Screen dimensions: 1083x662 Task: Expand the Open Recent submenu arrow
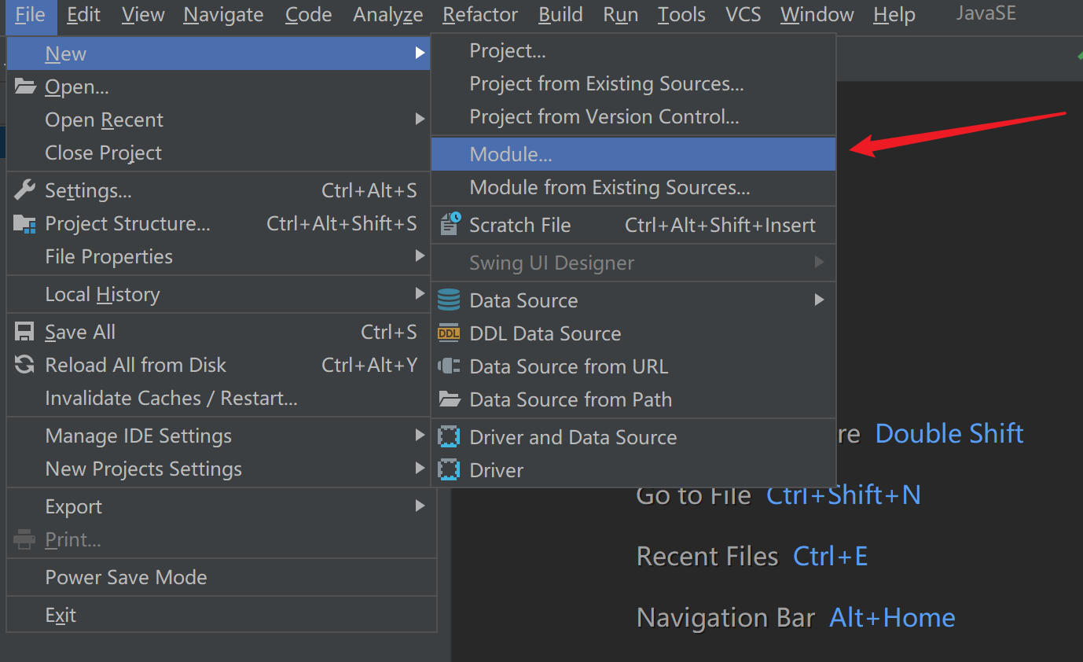420,120
